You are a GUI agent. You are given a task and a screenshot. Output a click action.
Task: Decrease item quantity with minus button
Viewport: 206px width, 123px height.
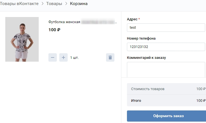click(53, 57)
